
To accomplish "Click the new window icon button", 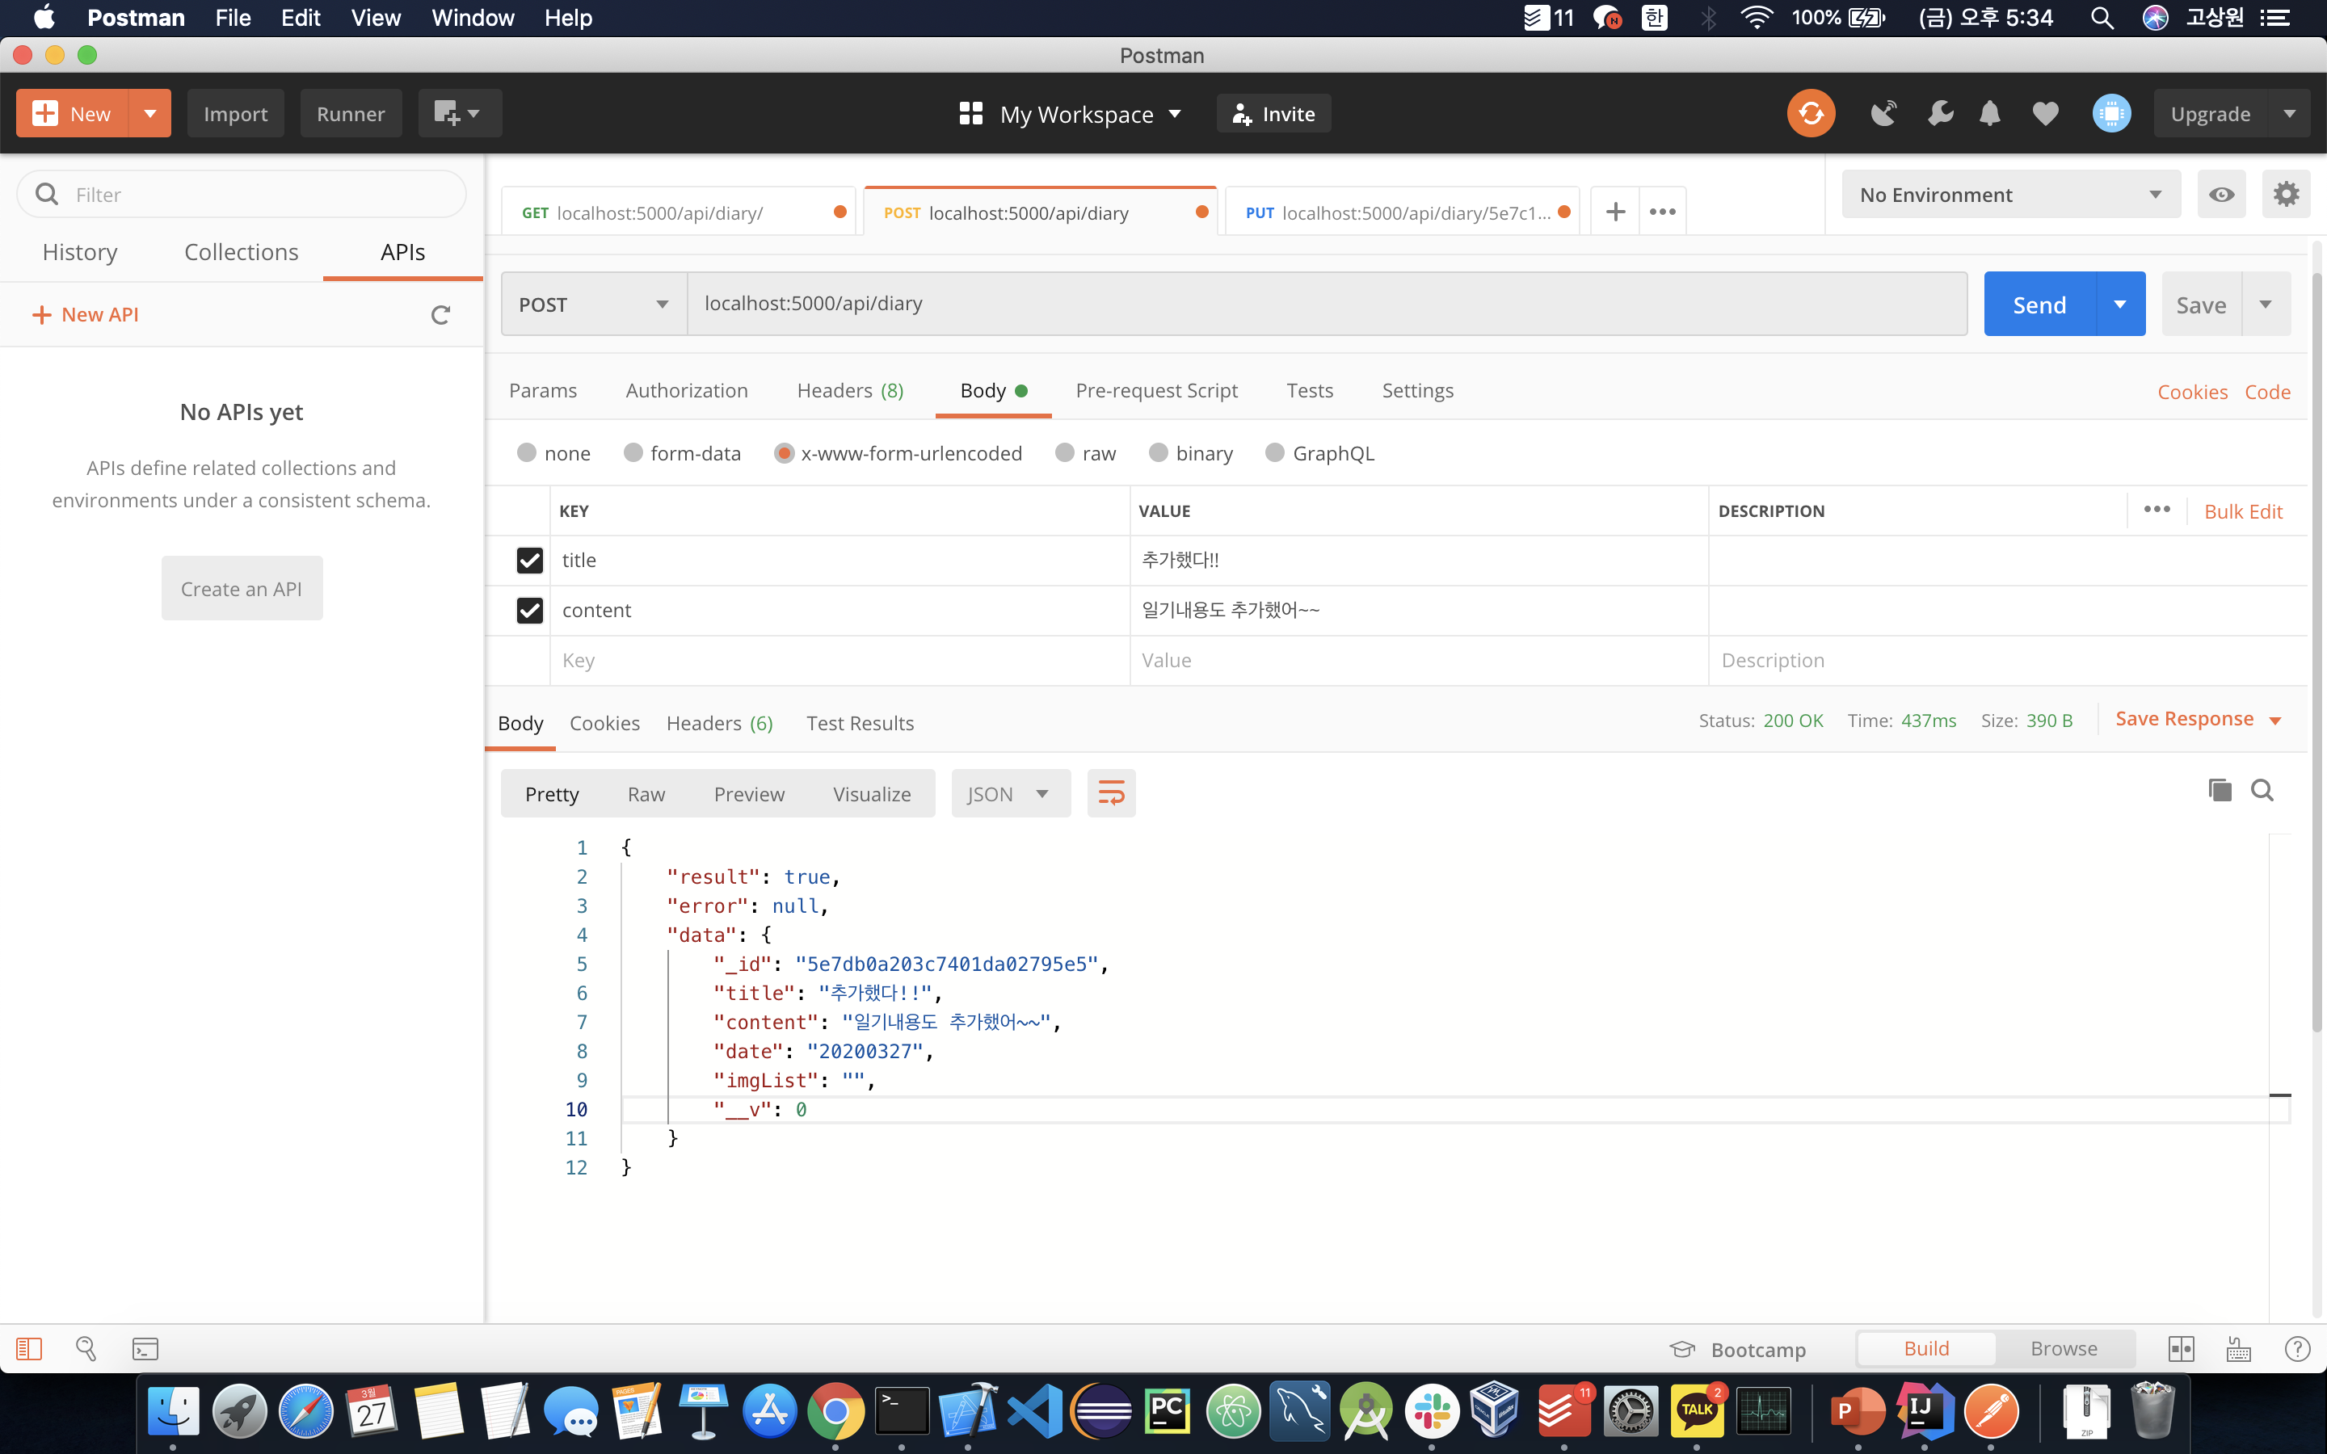I will pyautogui.click(x=460, y=113).
